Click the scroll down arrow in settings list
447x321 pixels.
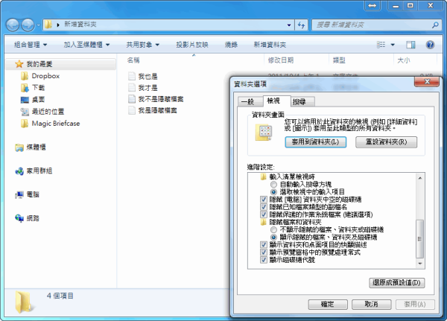coord(420,264)
